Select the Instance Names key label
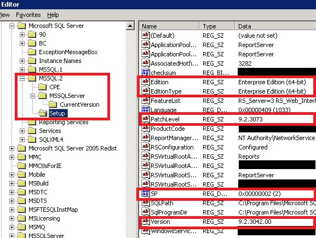 pyautogui.click(x=60, y=61)
